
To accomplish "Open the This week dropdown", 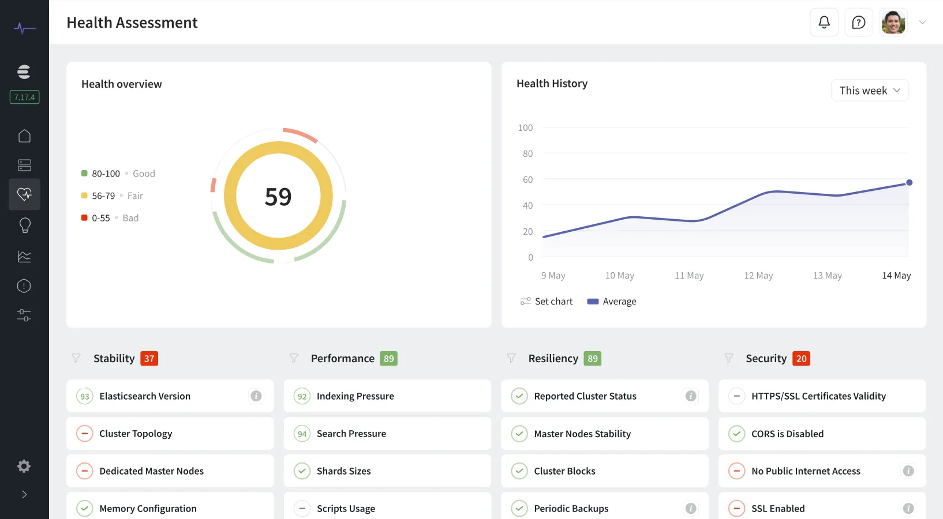I will [869, 91].
